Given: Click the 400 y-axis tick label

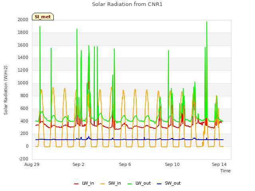Looking at the screenshot, I should point(24,121).
